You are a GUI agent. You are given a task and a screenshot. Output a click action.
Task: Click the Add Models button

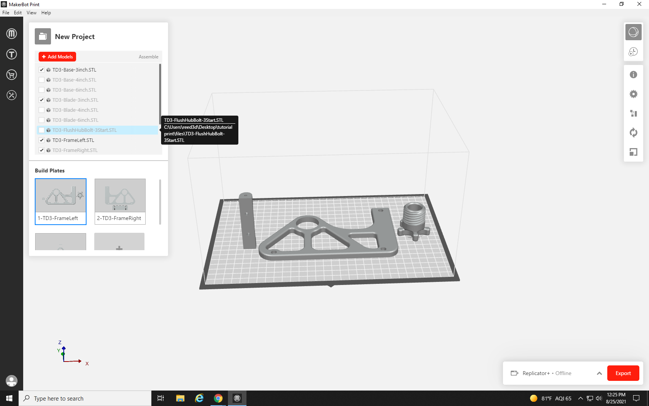tap(57, 57)
